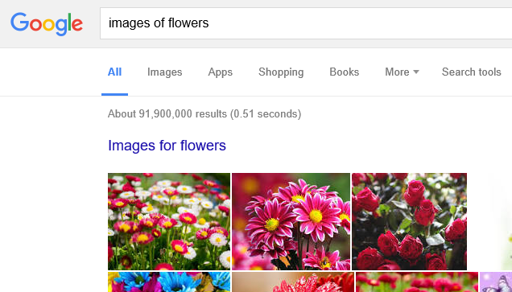Open the Apps tab

[x=221, y=72]
